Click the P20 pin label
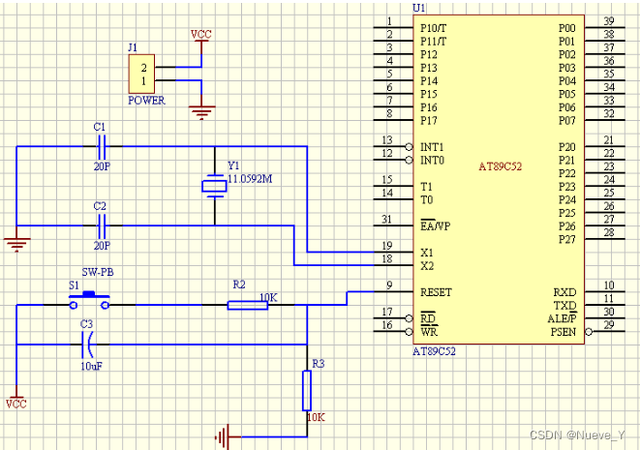Image resolution: width=640 pixels, height=450 pixels. 567,147
